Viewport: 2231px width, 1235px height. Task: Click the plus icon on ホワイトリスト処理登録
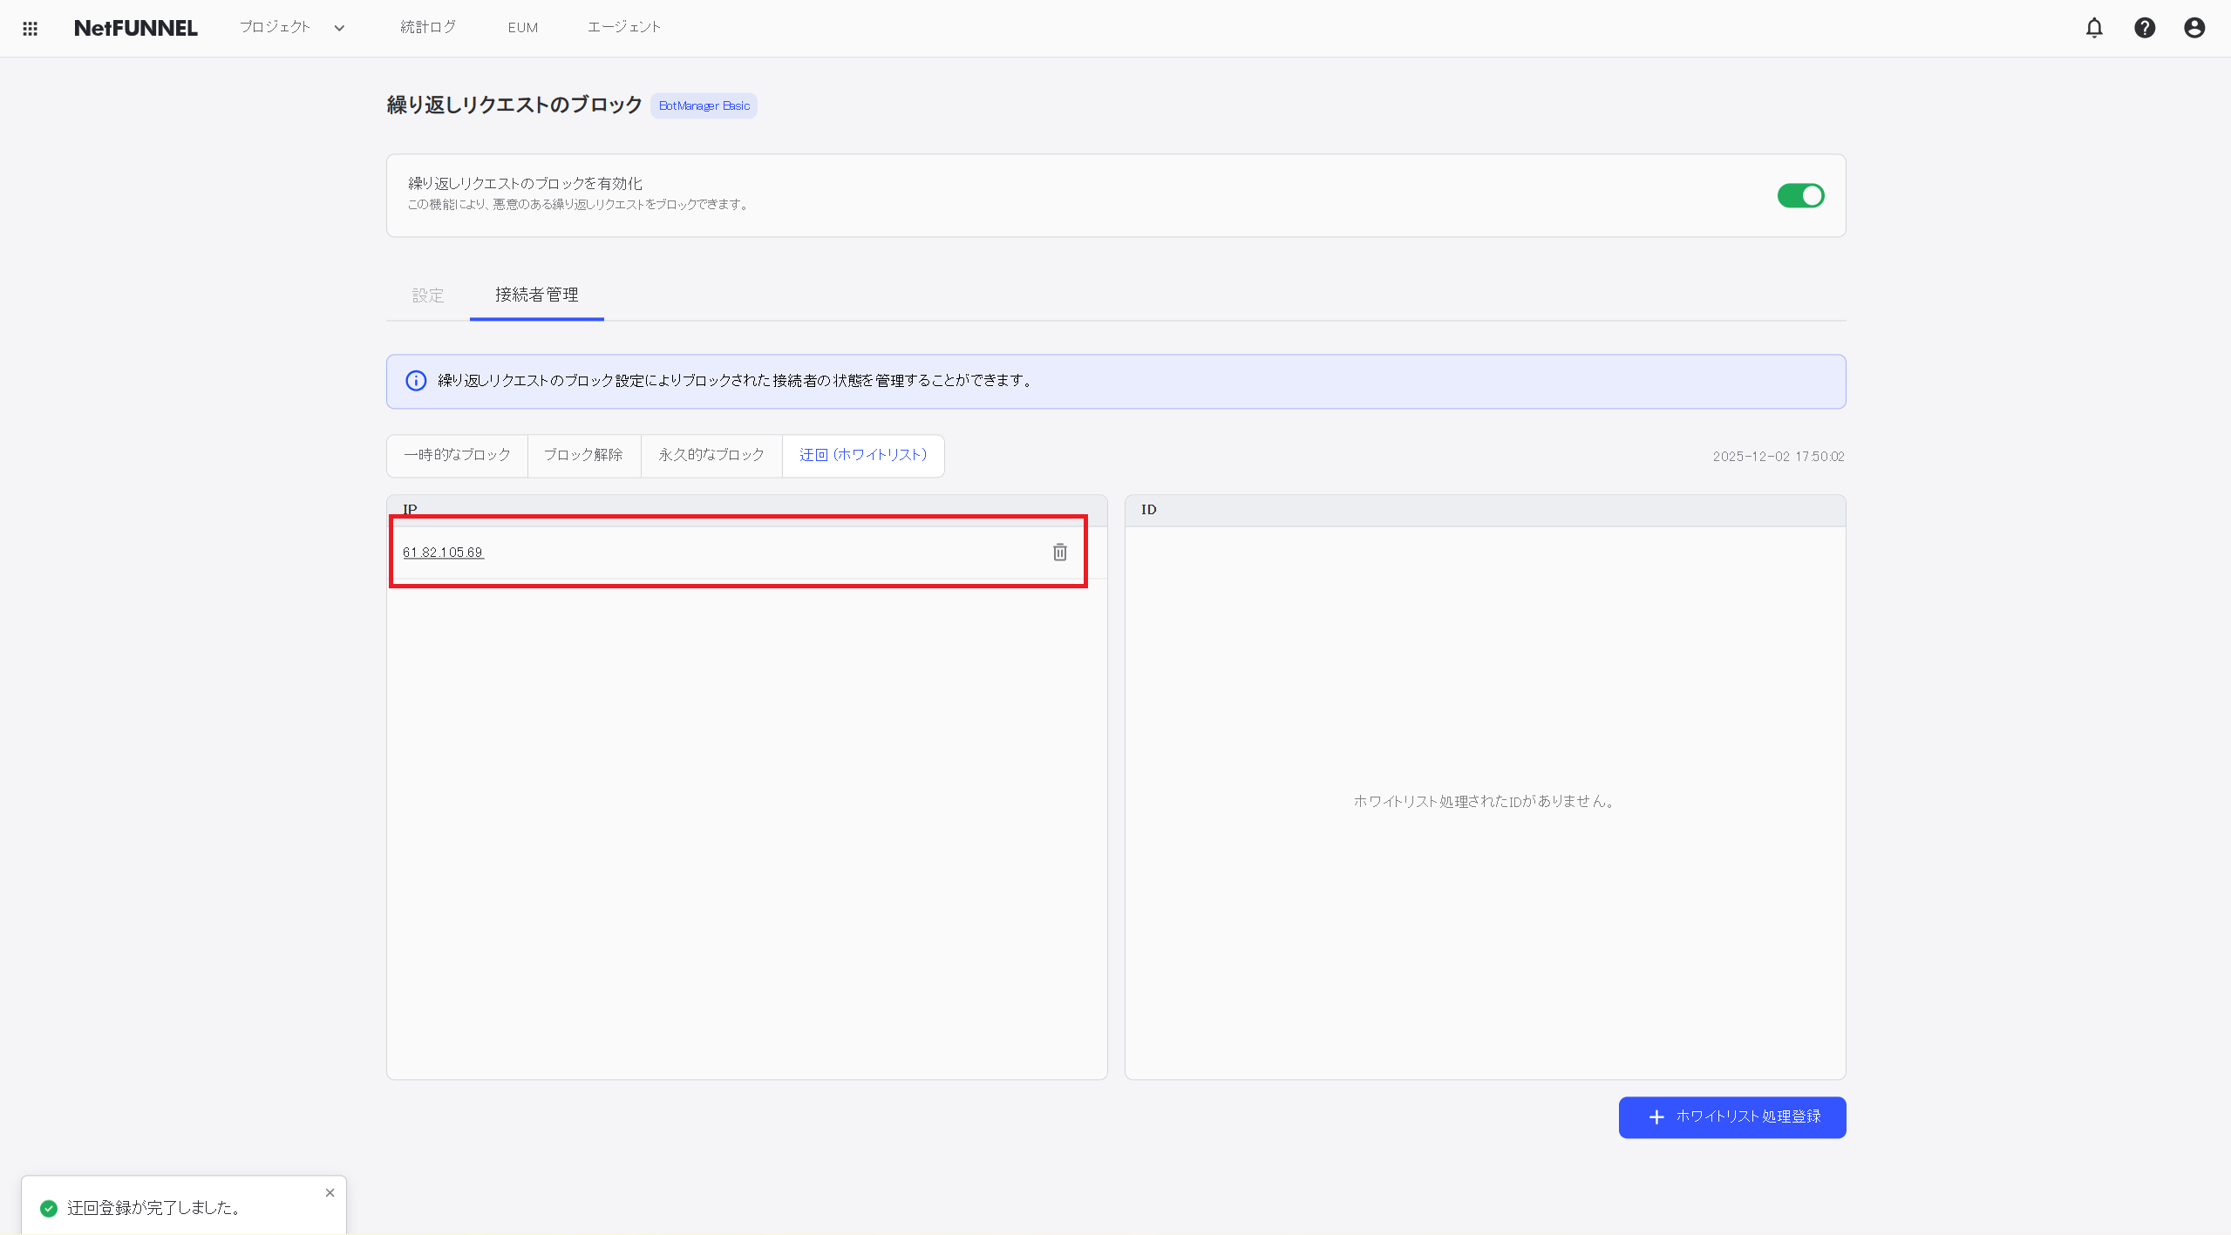coord(1656,1116)
